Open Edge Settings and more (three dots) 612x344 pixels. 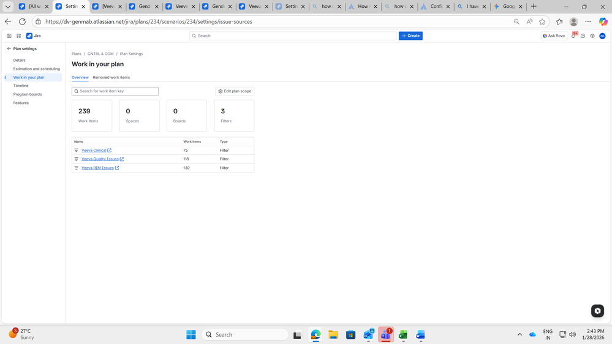pos(587,22)
